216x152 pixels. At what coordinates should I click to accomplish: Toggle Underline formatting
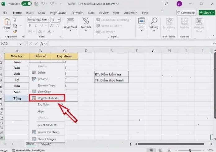click(42, 26)
